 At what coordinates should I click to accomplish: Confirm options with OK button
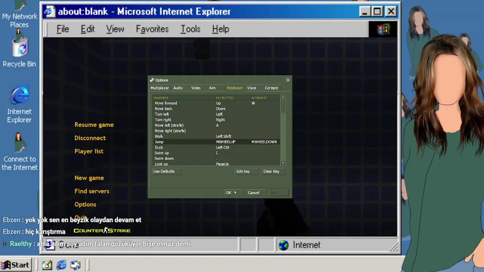[x=234, y=193]
